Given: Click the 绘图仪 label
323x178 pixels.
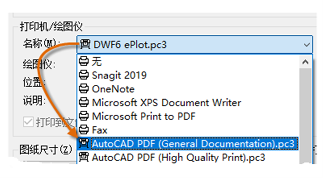Looking at the screenshot, I should (39, 64).
